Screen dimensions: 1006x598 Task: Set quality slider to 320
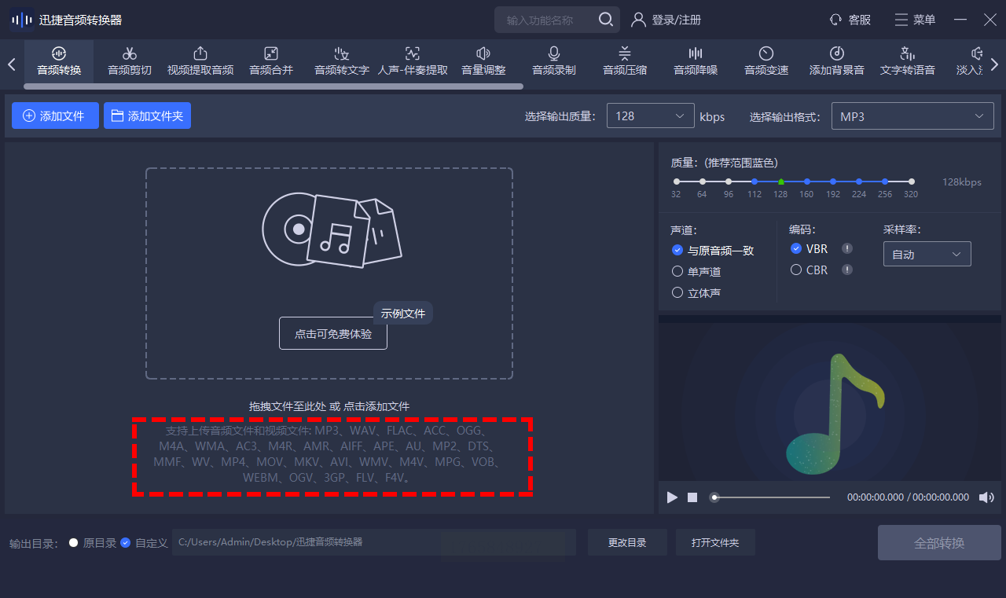click(x=912, y=182)
